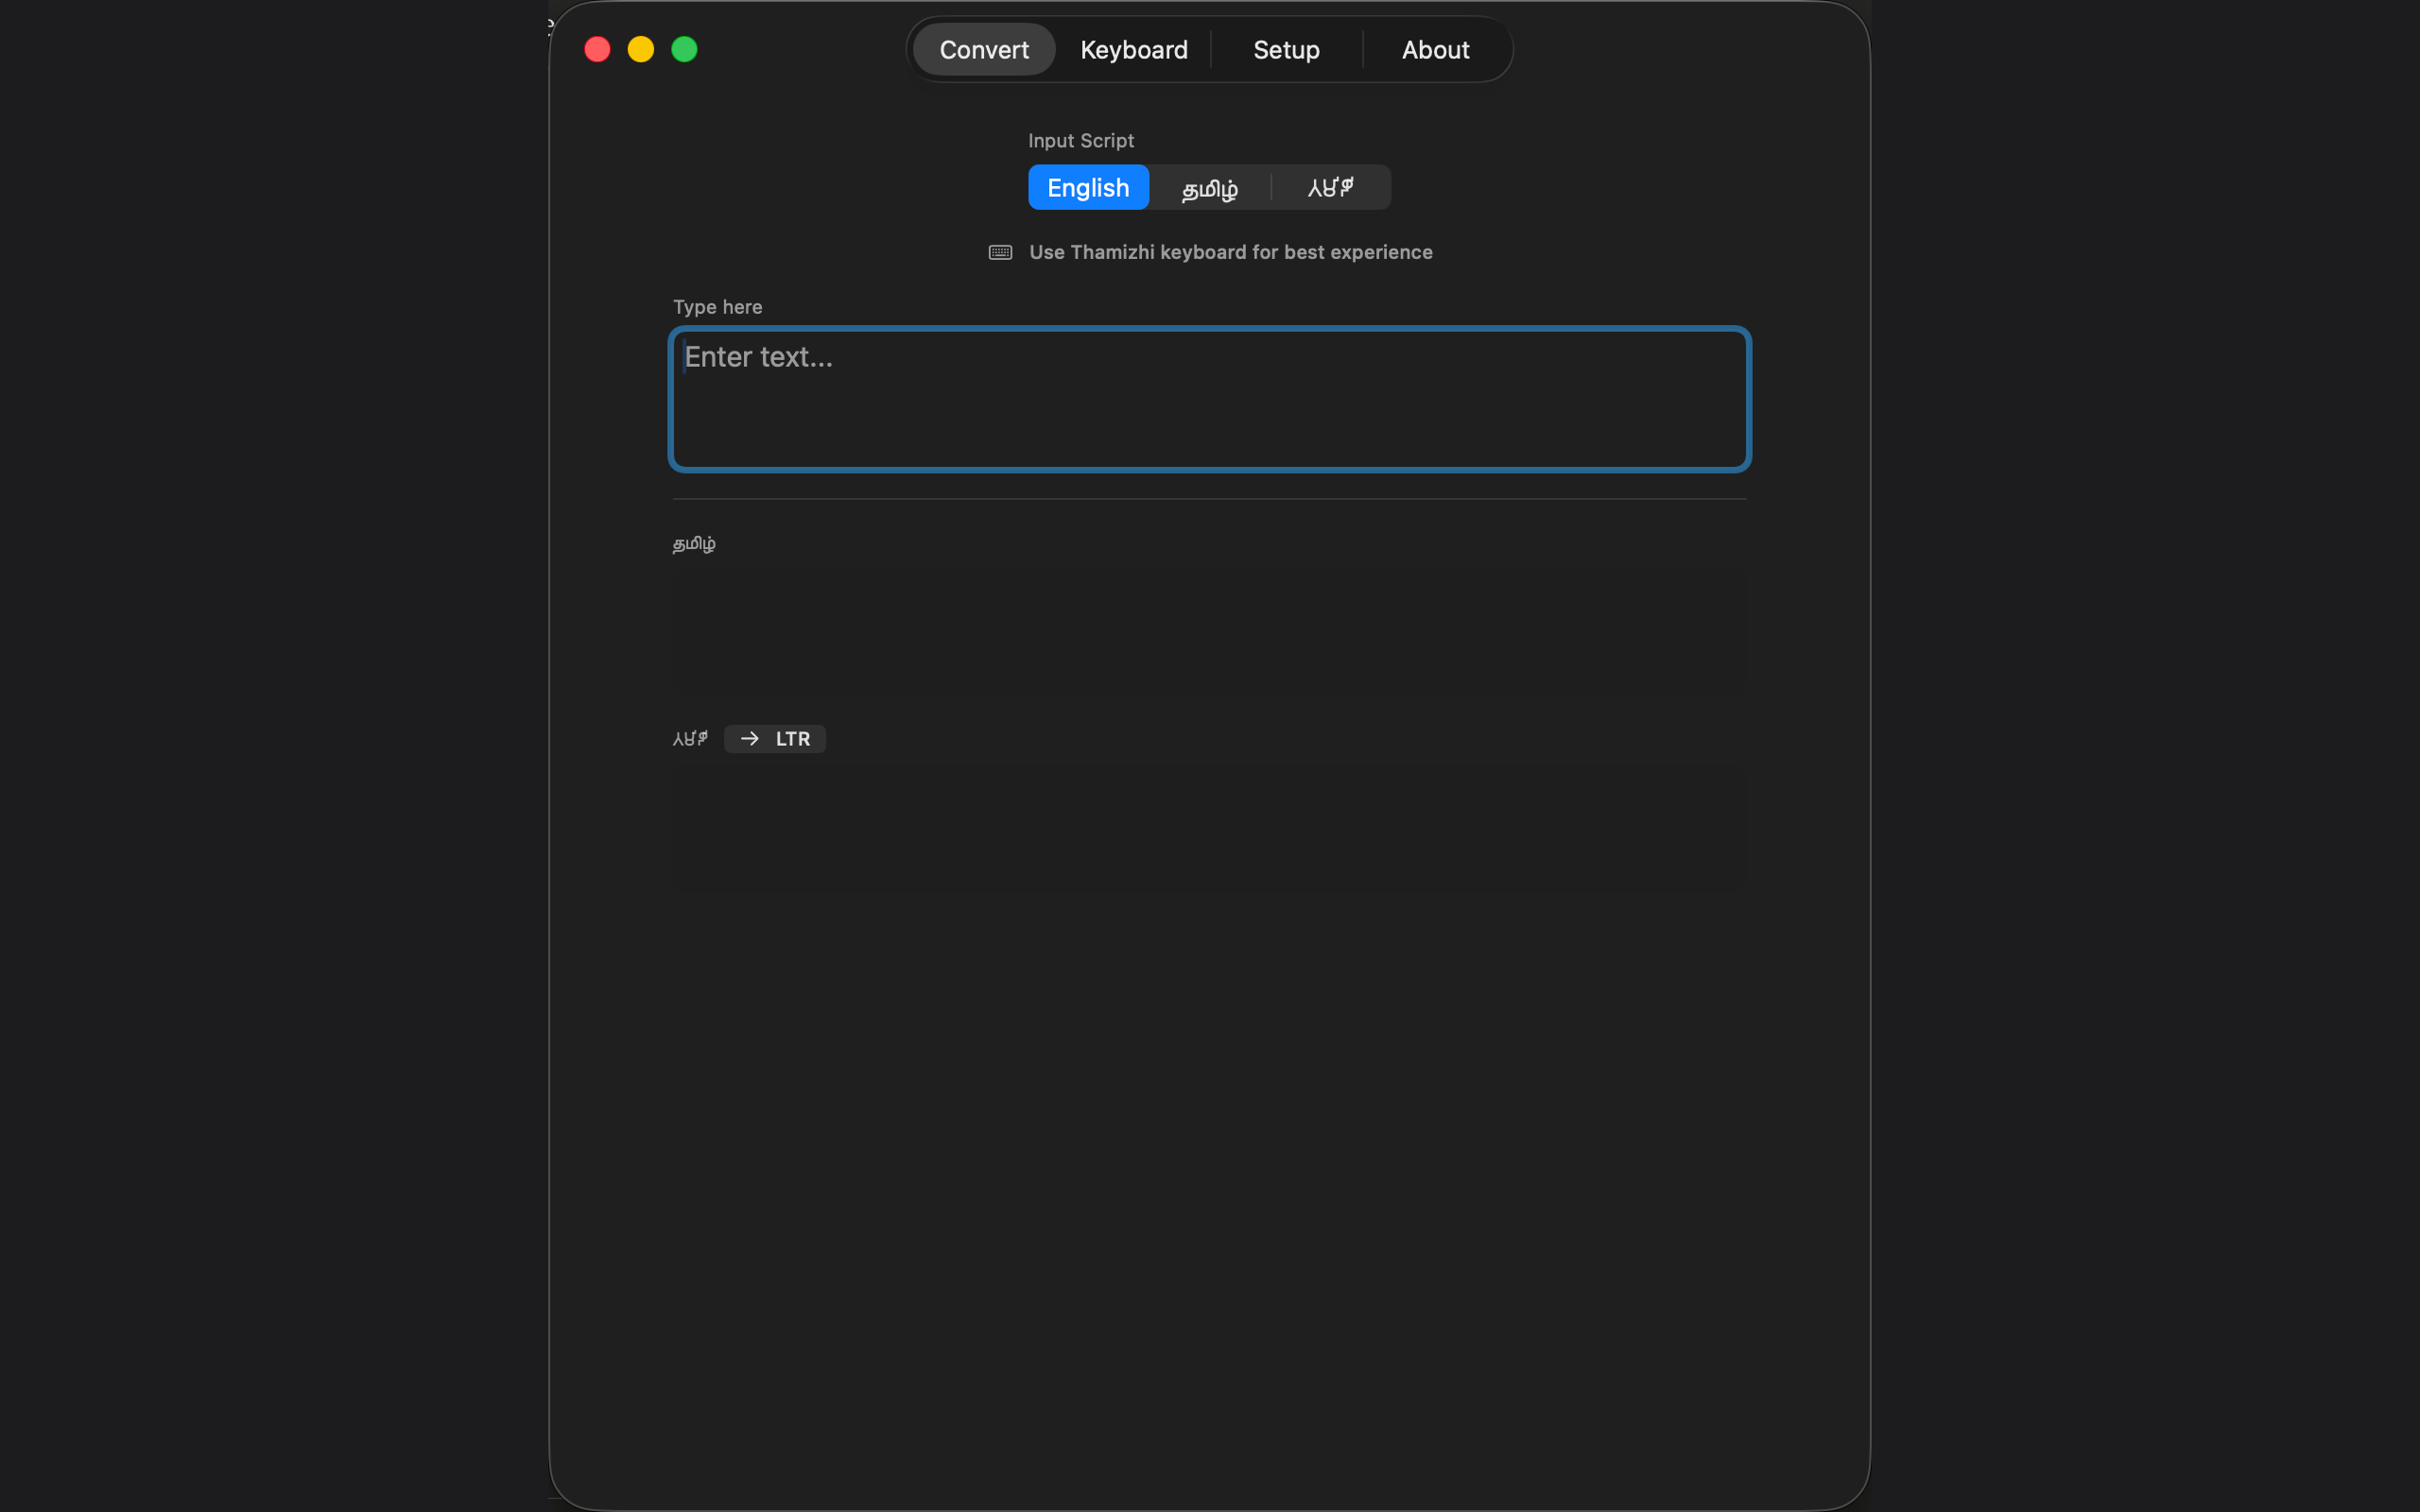Maximize the window with green button
This screenshot has height=1512, width=2420.
684,49
